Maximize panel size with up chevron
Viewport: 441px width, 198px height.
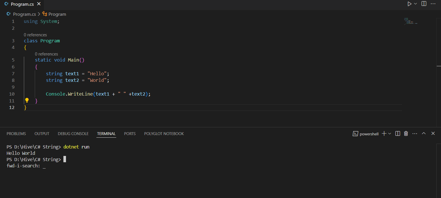[x=424, y=133]
